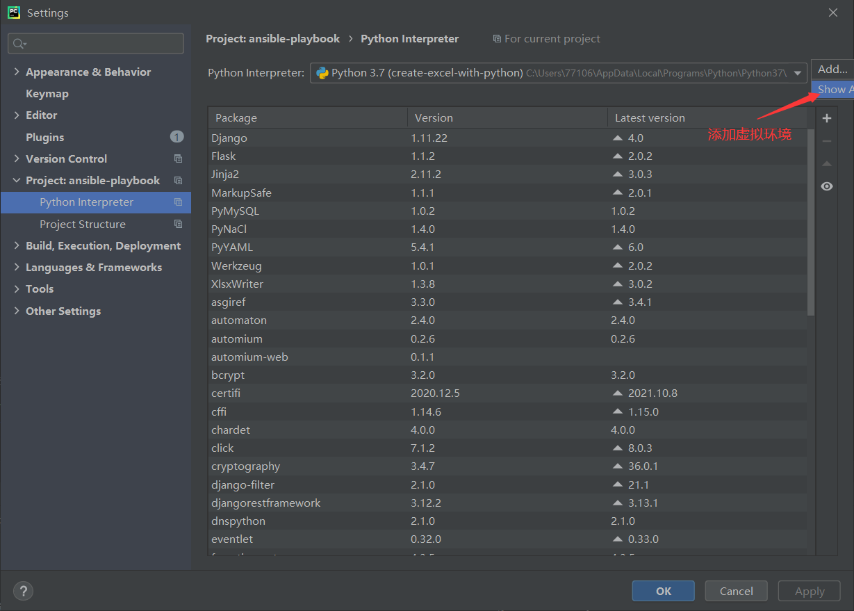Toggle show early releases eye icon

826,186
